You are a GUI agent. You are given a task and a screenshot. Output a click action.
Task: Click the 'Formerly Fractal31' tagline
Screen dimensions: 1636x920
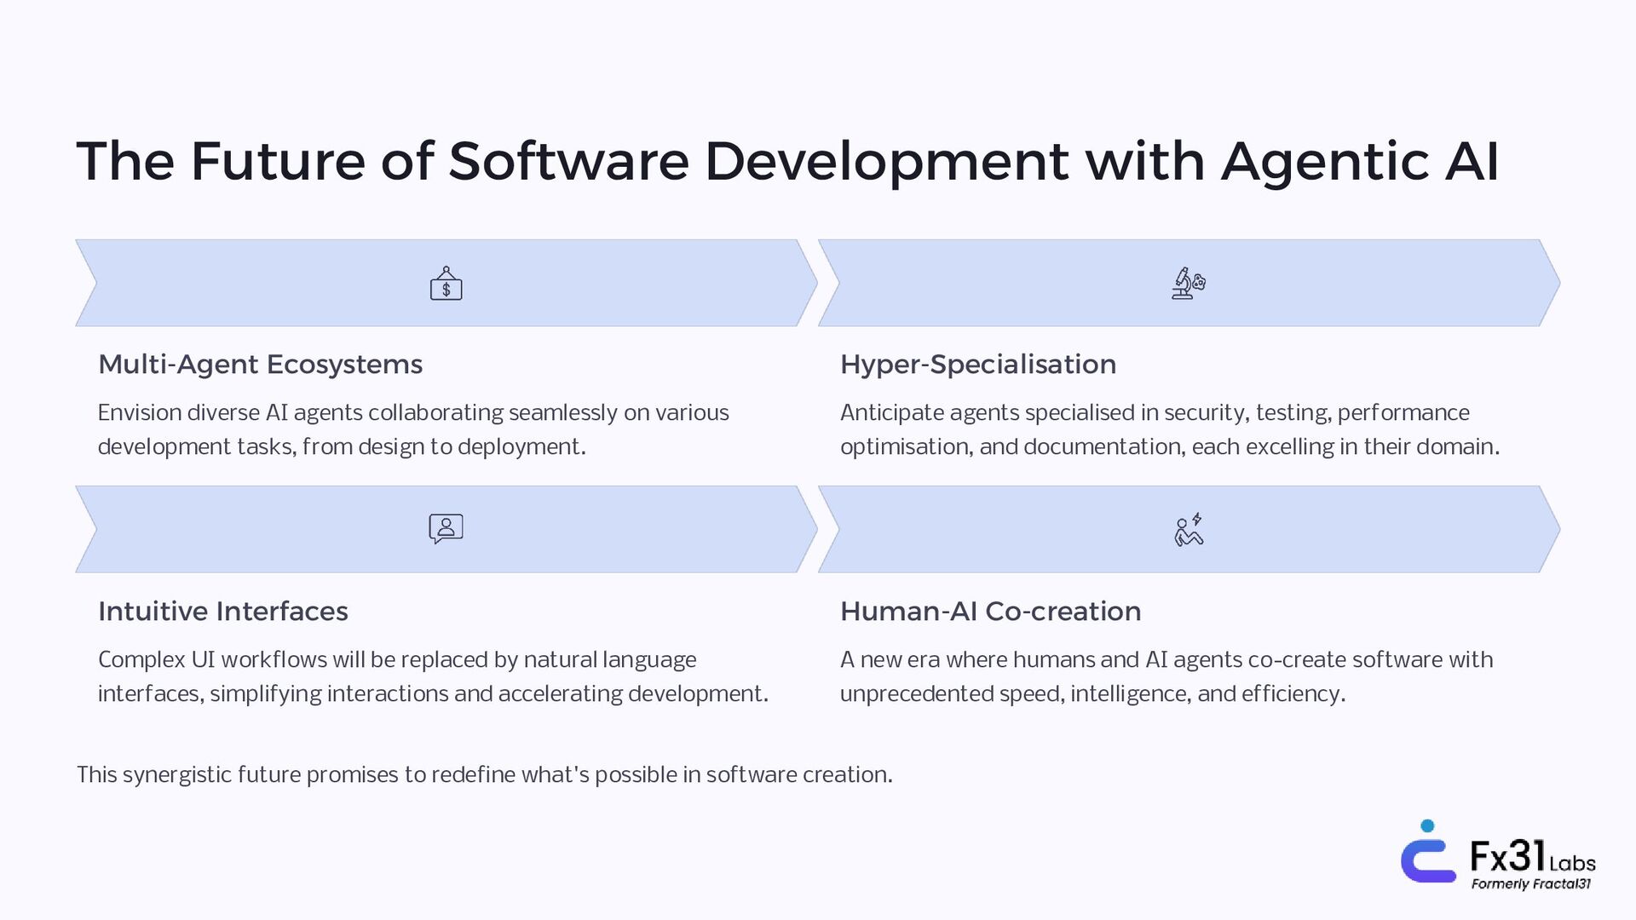[1530, 884]
